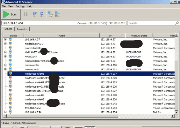Click computer icon of mmdevops-db01 row
The height and width of the screenshot is (128, 180).
10,91
